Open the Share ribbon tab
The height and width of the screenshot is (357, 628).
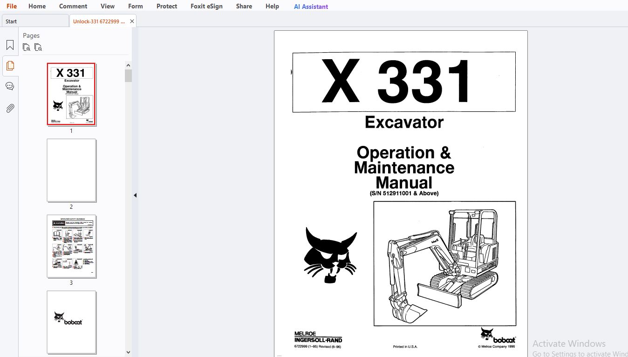click(244, 6)
